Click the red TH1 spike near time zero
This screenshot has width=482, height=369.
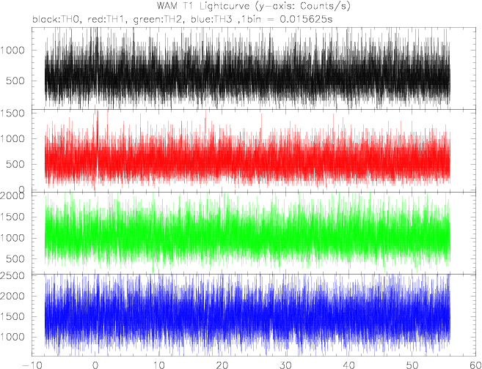(98, 138)
